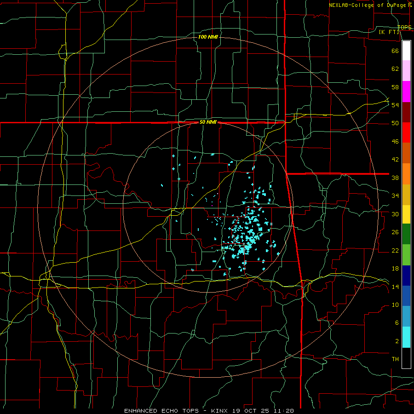Click the K FT units label
Screen dimensions: 414x414
[x=389, y=32]
